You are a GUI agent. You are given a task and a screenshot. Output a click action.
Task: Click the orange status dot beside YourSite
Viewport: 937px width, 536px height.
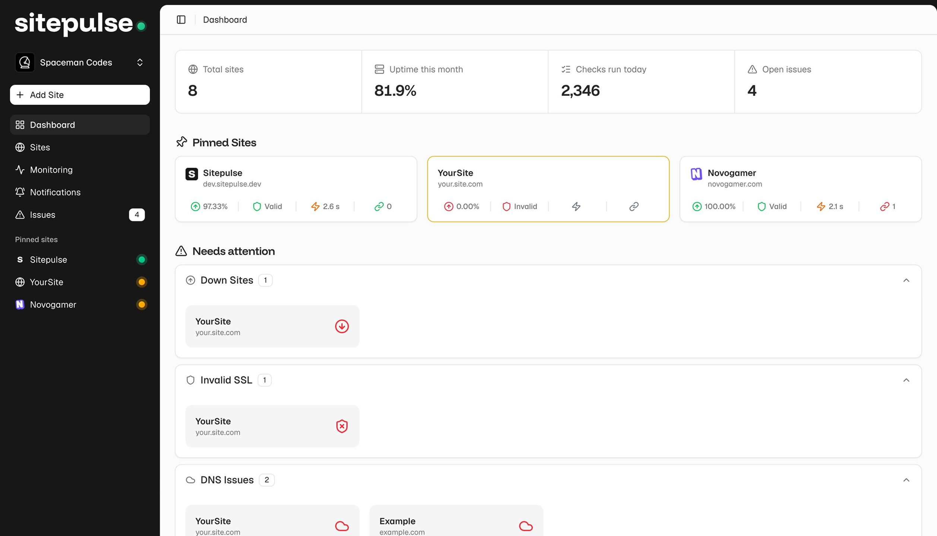[142, 282]
